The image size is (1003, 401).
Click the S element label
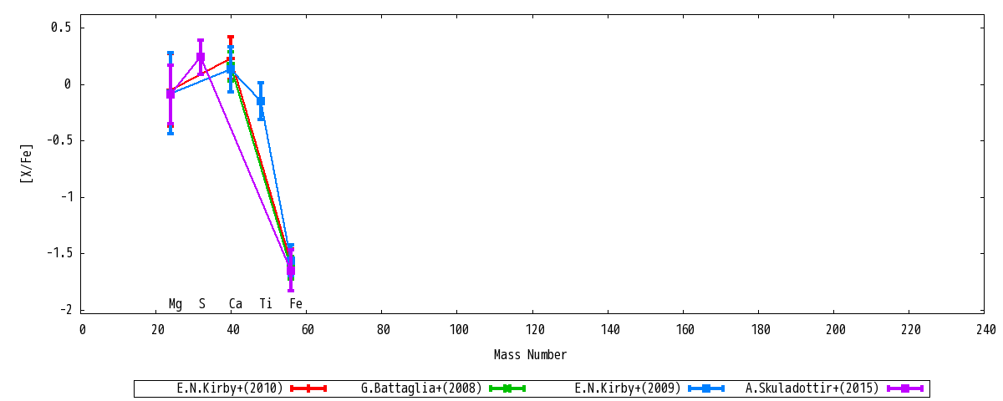pyautogui.click(x=201, y=304)
